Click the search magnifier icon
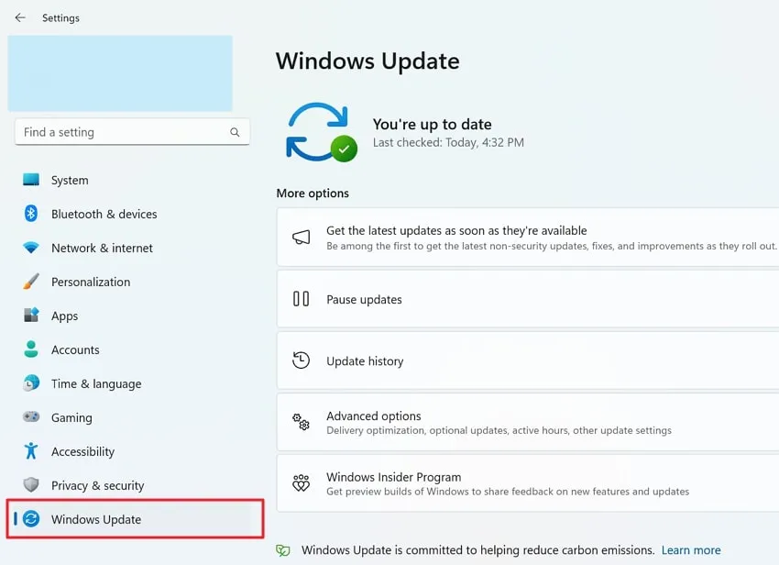 (x=235, y=132)
